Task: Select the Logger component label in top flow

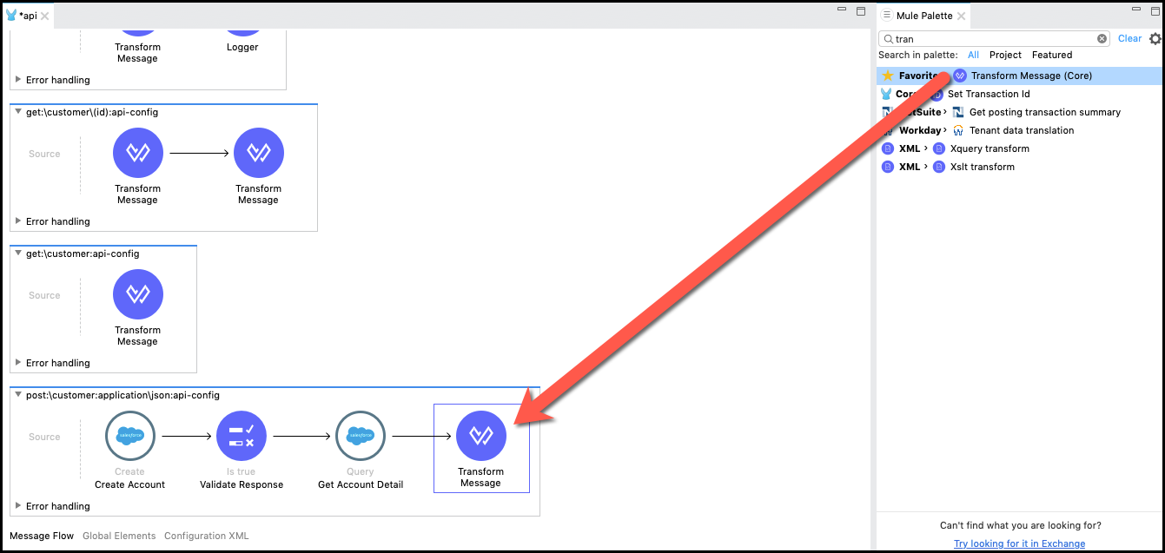Action: click(242, 47)
